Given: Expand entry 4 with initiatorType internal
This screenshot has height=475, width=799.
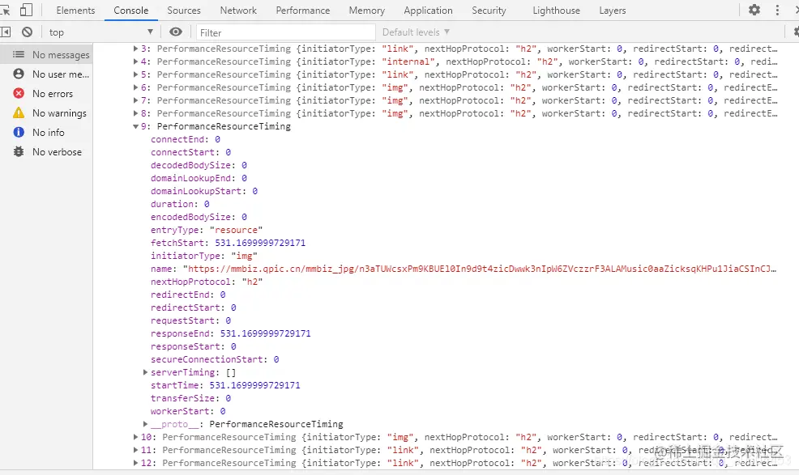Looking at the screenshot, I should point(135,61).
